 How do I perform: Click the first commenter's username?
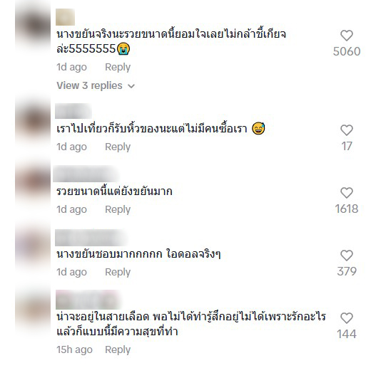pyautogui.click(x=65, y=17)
